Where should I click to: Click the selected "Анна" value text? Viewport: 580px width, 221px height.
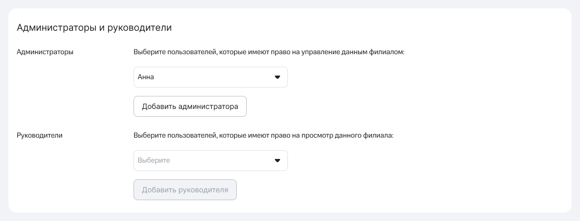(x=146, y=77)
